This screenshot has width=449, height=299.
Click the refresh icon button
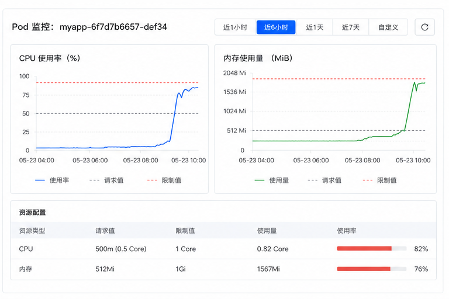[x=424, y=27]
